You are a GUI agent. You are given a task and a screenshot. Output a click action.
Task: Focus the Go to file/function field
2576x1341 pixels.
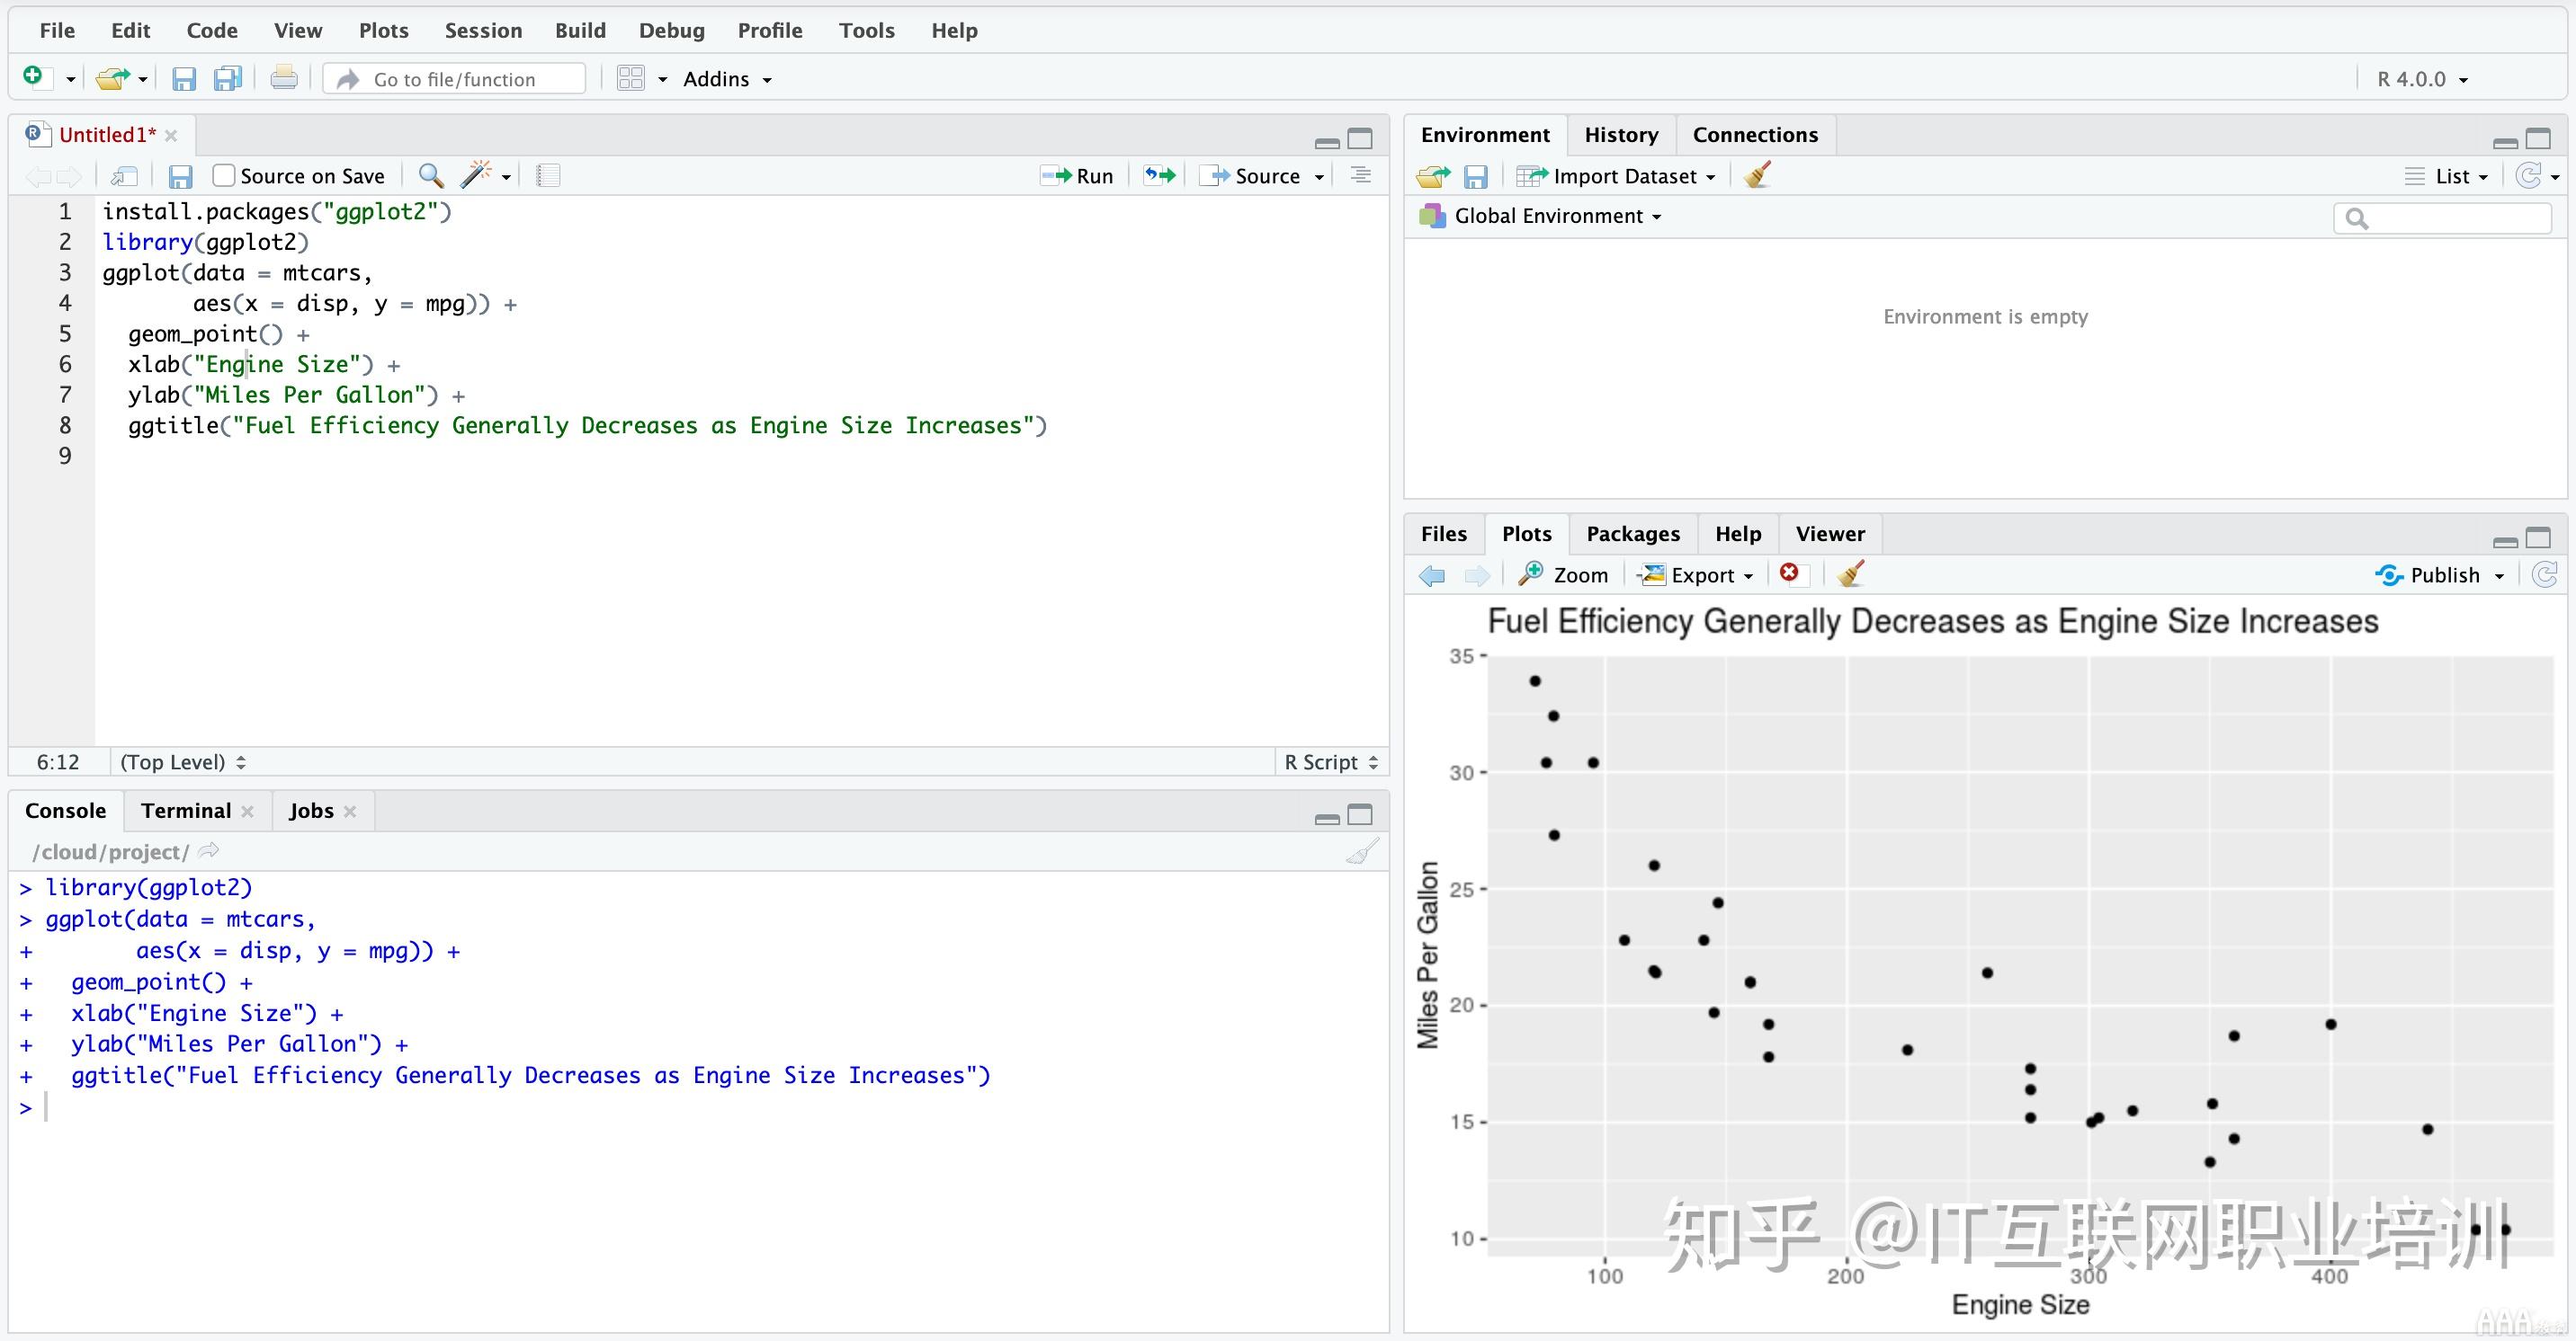455,79
